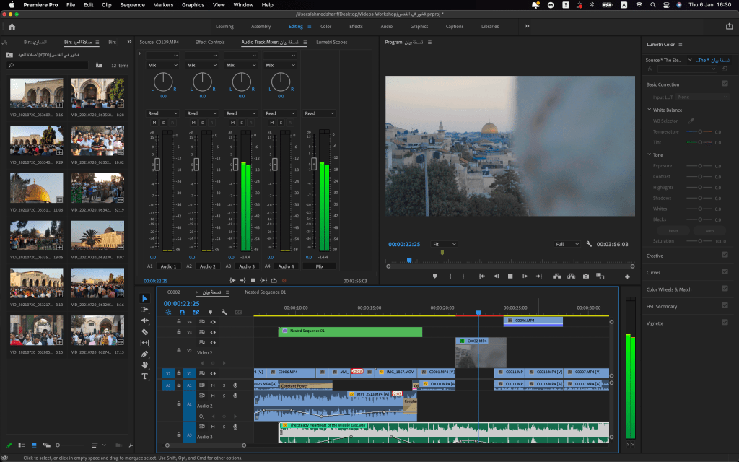The image size is (739, 462).
Task: Open the Full playback resolution dropdown
Action: pos(567,244)
